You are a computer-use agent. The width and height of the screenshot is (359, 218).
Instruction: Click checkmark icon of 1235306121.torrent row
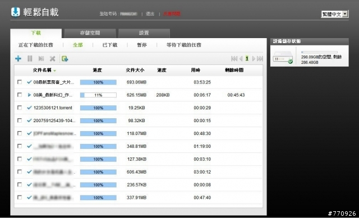[29, 108]
